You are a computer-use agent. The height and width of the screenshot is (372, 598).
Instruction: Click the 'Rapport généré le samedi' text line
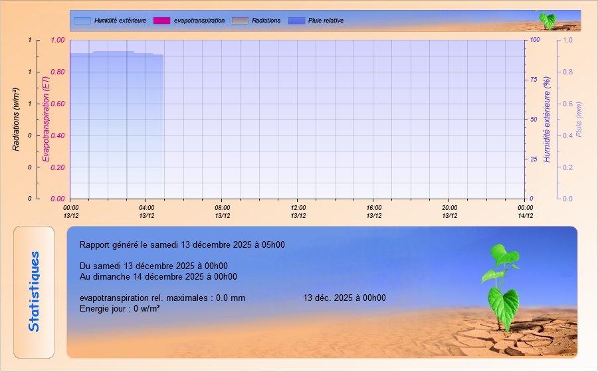tap(182, 244)
